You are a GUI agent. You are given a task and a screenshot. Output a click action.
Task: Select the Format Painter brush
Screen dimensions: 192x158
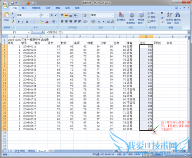12,21
